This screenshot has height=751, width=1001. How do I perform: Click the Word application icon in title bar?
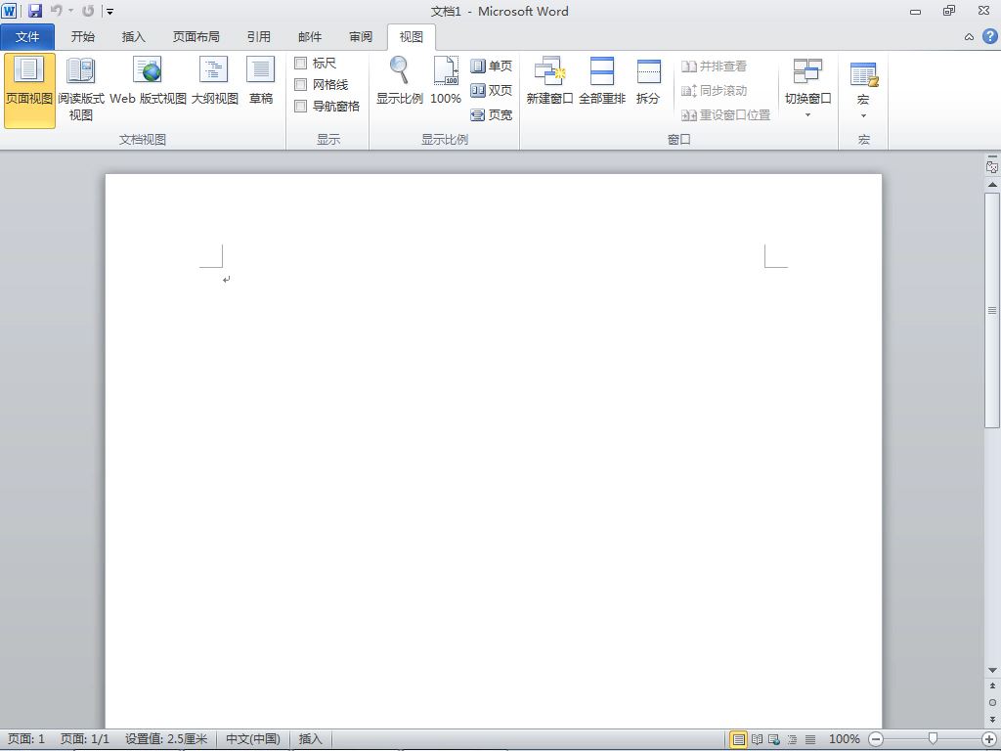click(9, 10)
